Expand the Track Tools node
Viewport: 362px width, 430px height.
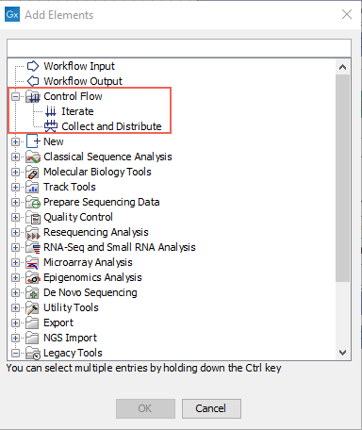(15, 187)
